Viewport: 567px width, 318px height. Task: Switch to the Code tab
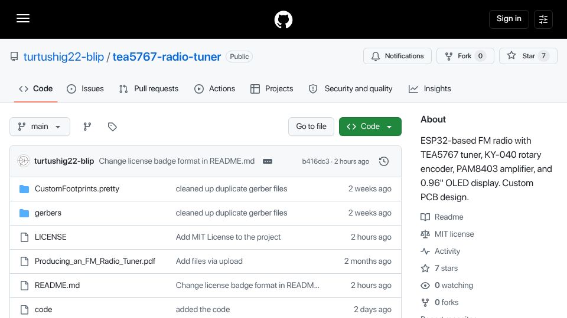(36, 89)
